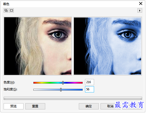Image resolution: width=146 pixels, height=113 pixels.
Task: Click the 色度(H) label
Action: pyautogui.click(x=9, y=82)
